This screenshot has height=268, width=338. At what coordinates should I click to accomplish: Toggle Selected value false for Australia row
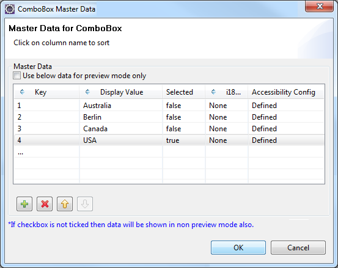184,106
